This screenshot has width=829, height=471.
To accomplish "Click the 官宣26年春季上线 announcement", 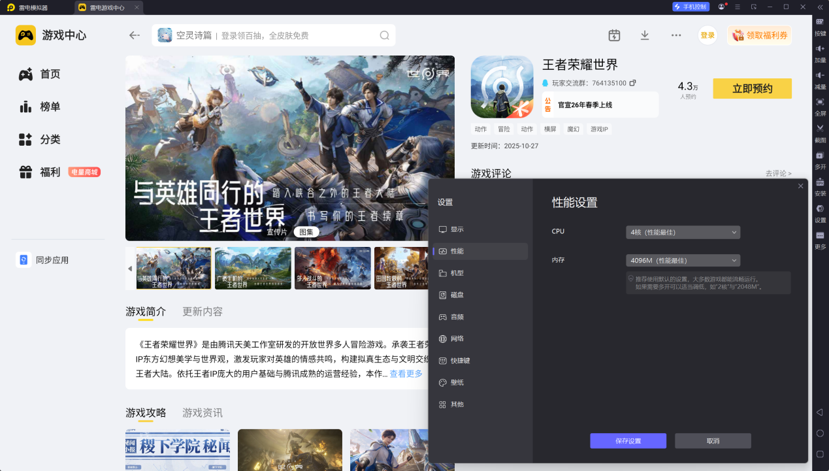I will click(600, 105).
